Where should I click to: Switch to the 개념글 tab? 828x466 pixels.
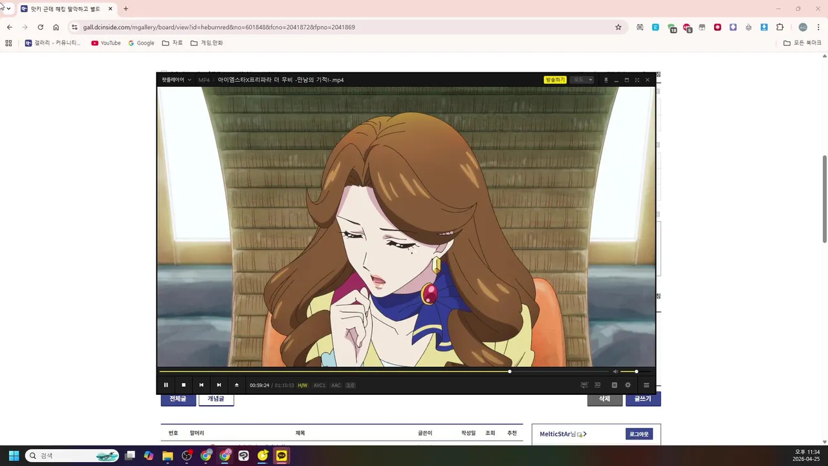pyautogui.click(x=216, y=399)
